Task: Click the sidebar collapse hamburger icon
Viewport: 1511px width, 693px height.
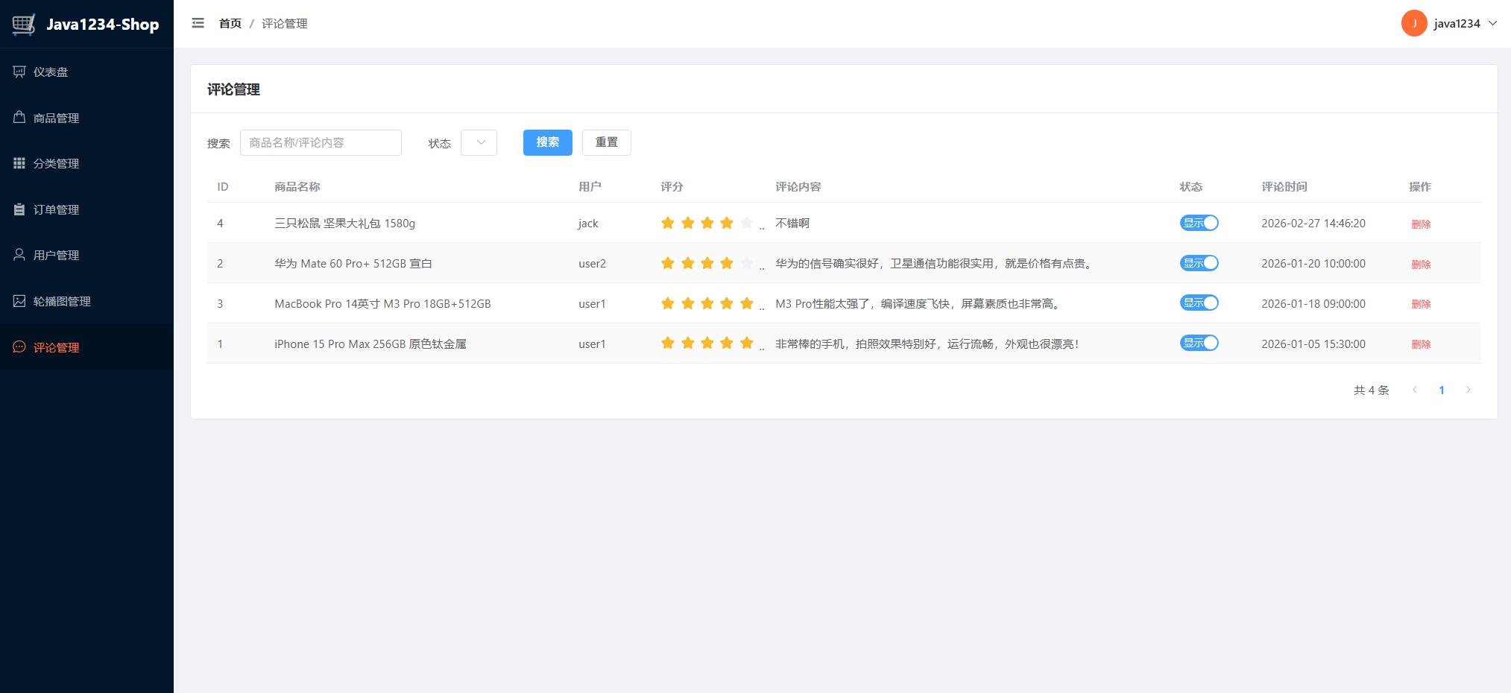Action: tap(198, 23)
